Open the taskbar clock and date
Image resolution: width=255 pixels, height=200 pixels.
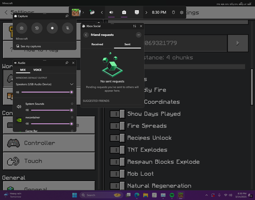pyautogui.click(x=241, y=195)
